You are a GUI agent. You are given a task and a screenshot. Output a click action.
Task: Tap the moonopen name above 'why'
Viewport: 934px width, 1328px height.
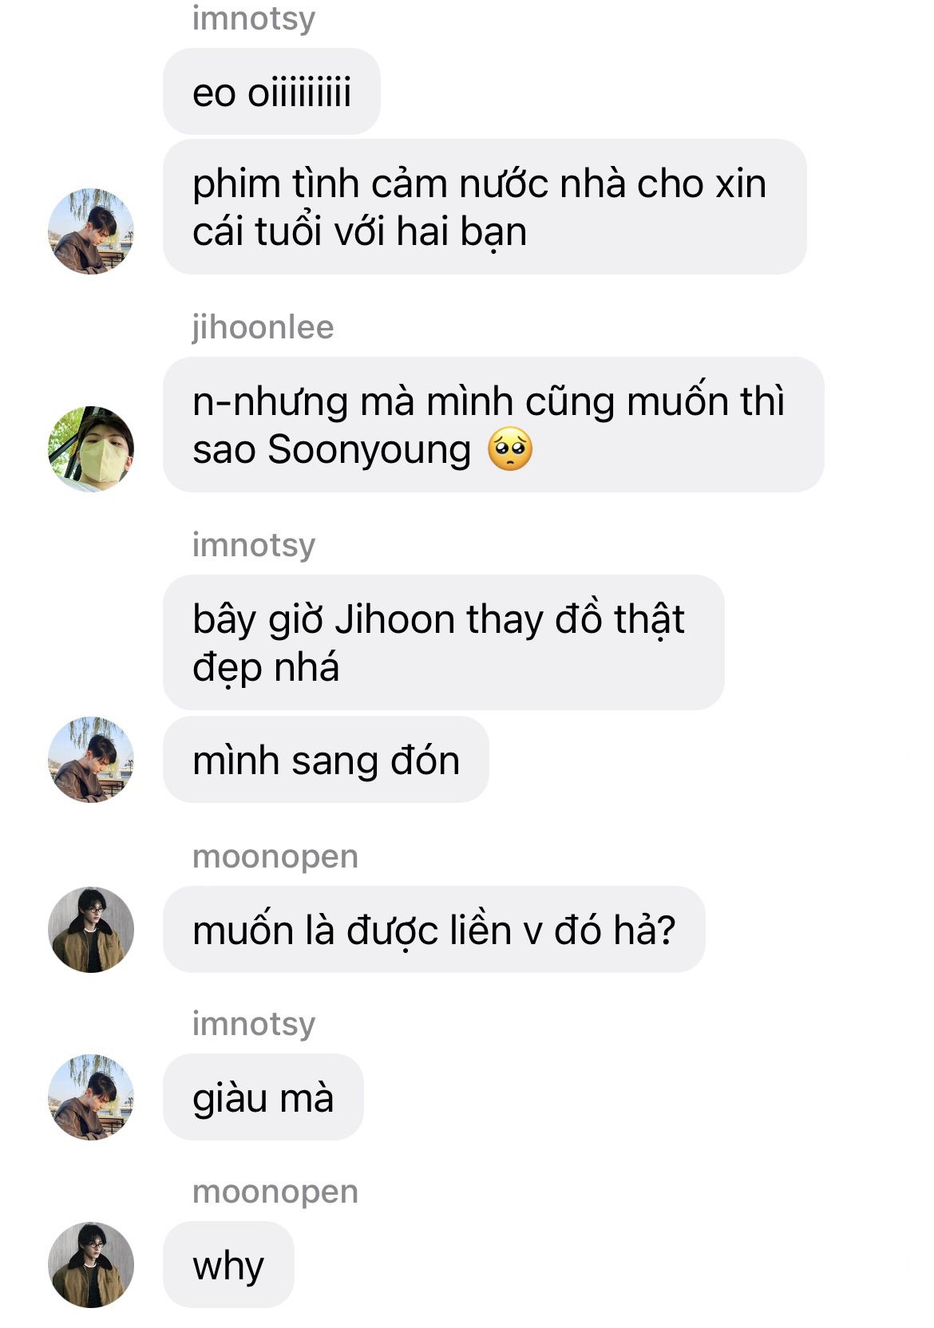point(275,1192)
